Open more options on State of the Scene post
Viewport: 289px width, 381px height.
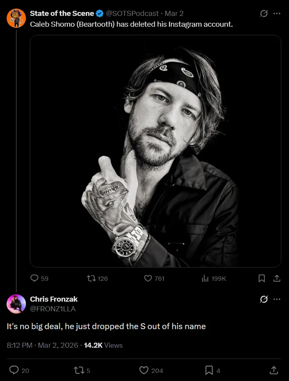[x=277, y=14]
